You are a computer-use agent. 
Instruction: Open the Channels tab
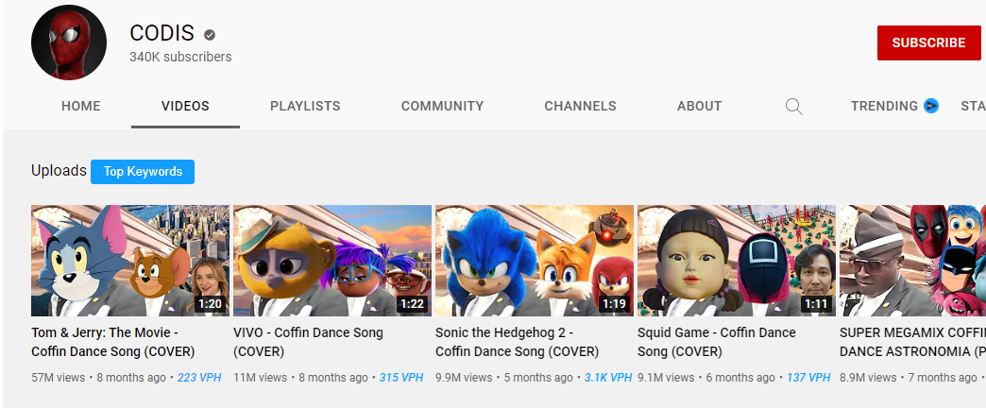[x=581, y=106]
